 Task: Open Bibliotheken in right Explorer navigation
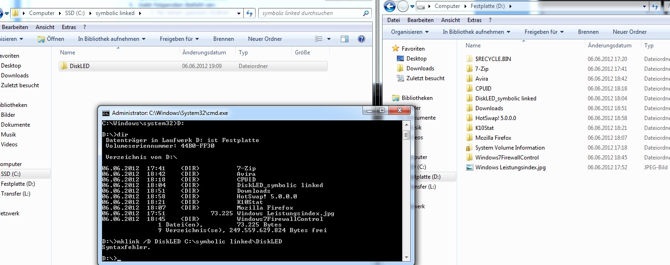pos(413,98)
